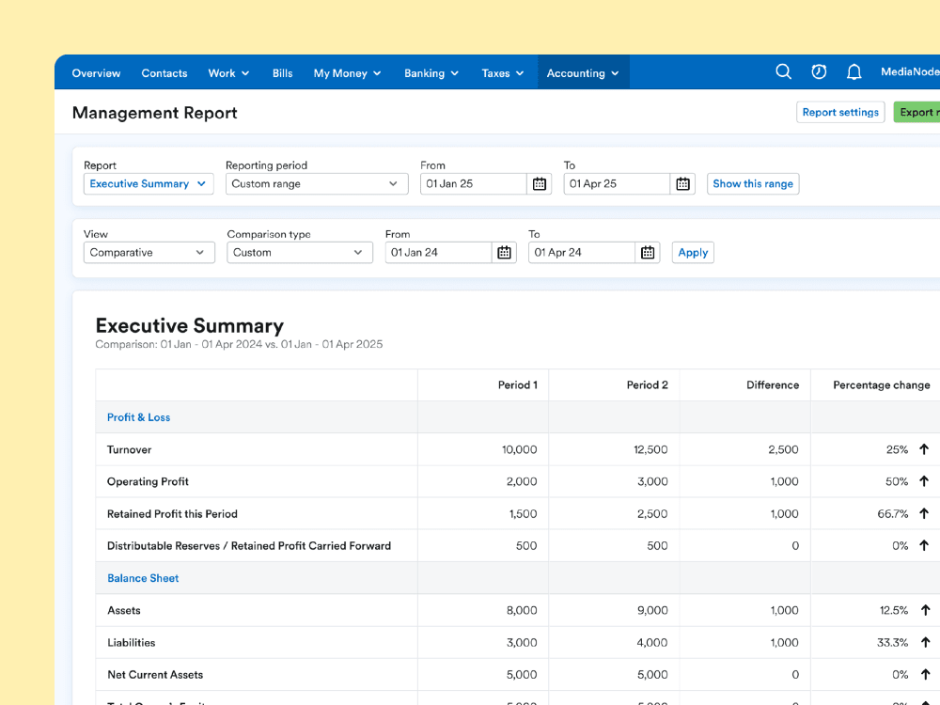
Task: Click the Show this range button
Action: click(752, 184)
